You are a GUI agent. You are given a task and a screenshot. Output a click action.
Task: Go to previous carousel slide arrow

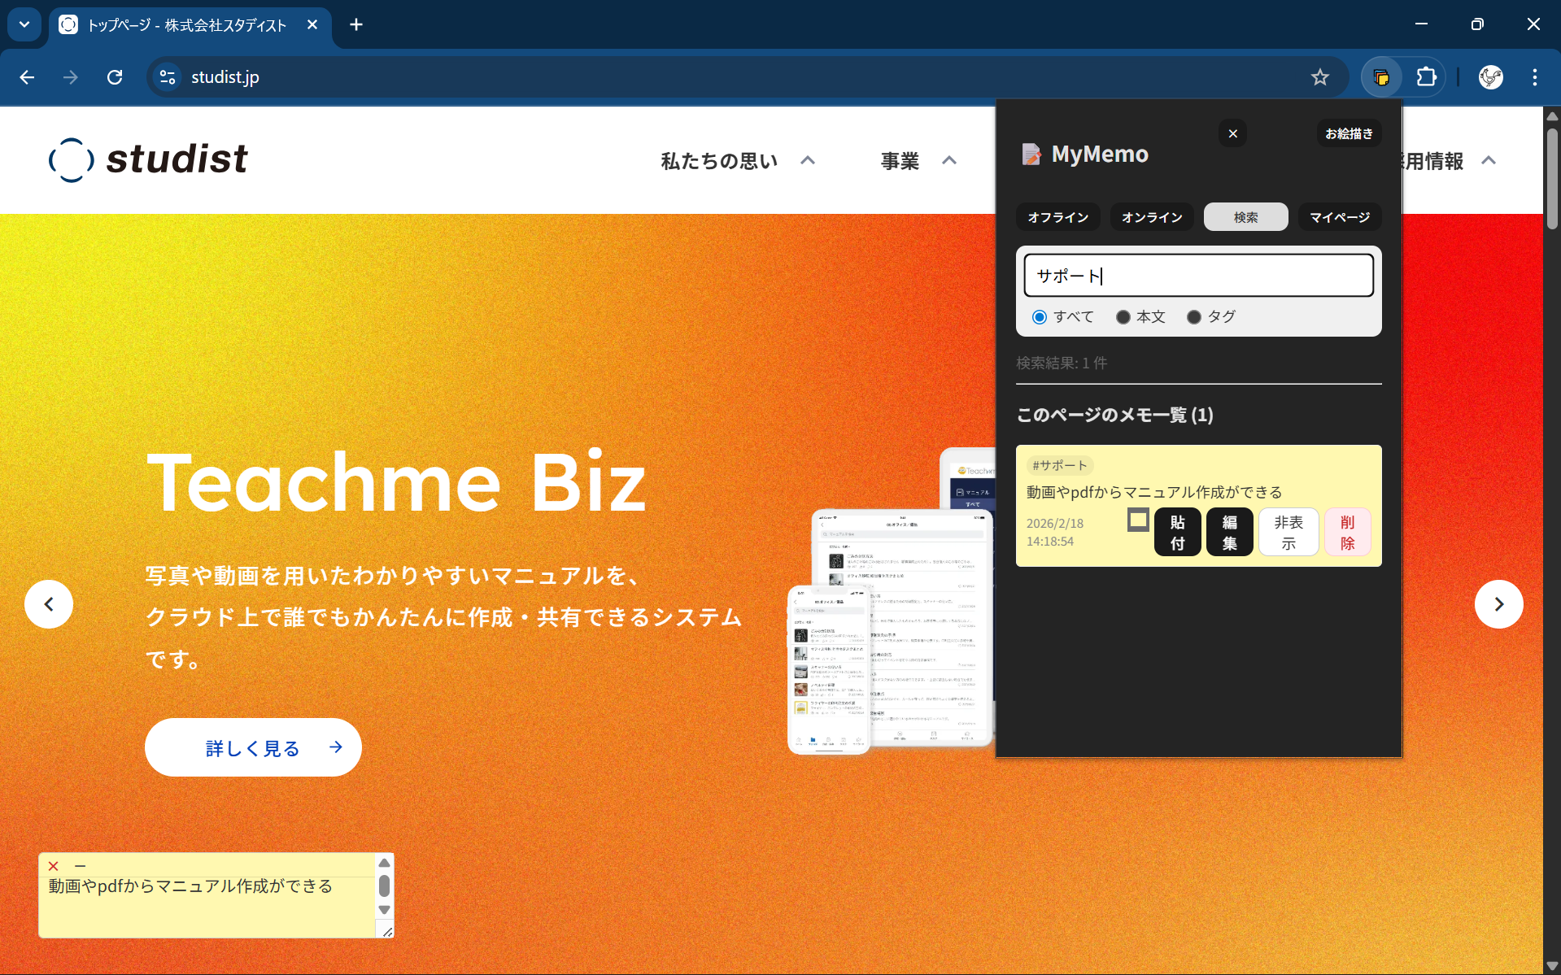point(49,604)
